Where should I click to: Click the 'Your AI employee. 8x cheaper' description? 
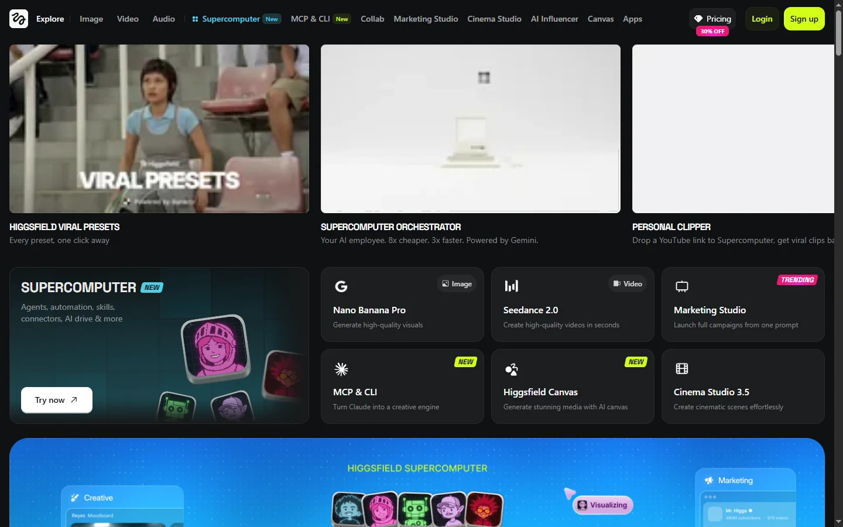coord(430,241)
